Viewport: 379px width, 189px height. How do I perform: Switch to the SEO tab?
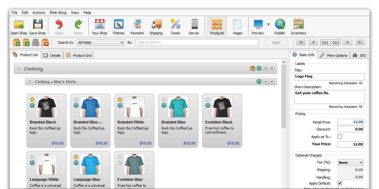pyautogui.click(x=359, y=55)
